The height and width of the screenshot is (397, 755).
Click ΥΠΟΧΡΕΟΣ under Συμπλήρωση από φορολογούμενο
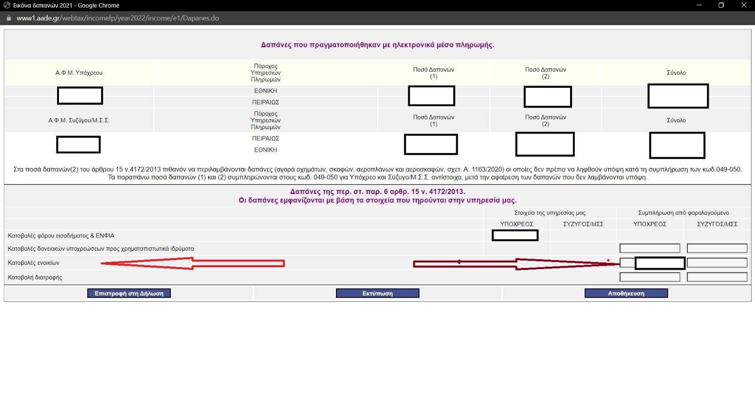click(x=650, y=224)
